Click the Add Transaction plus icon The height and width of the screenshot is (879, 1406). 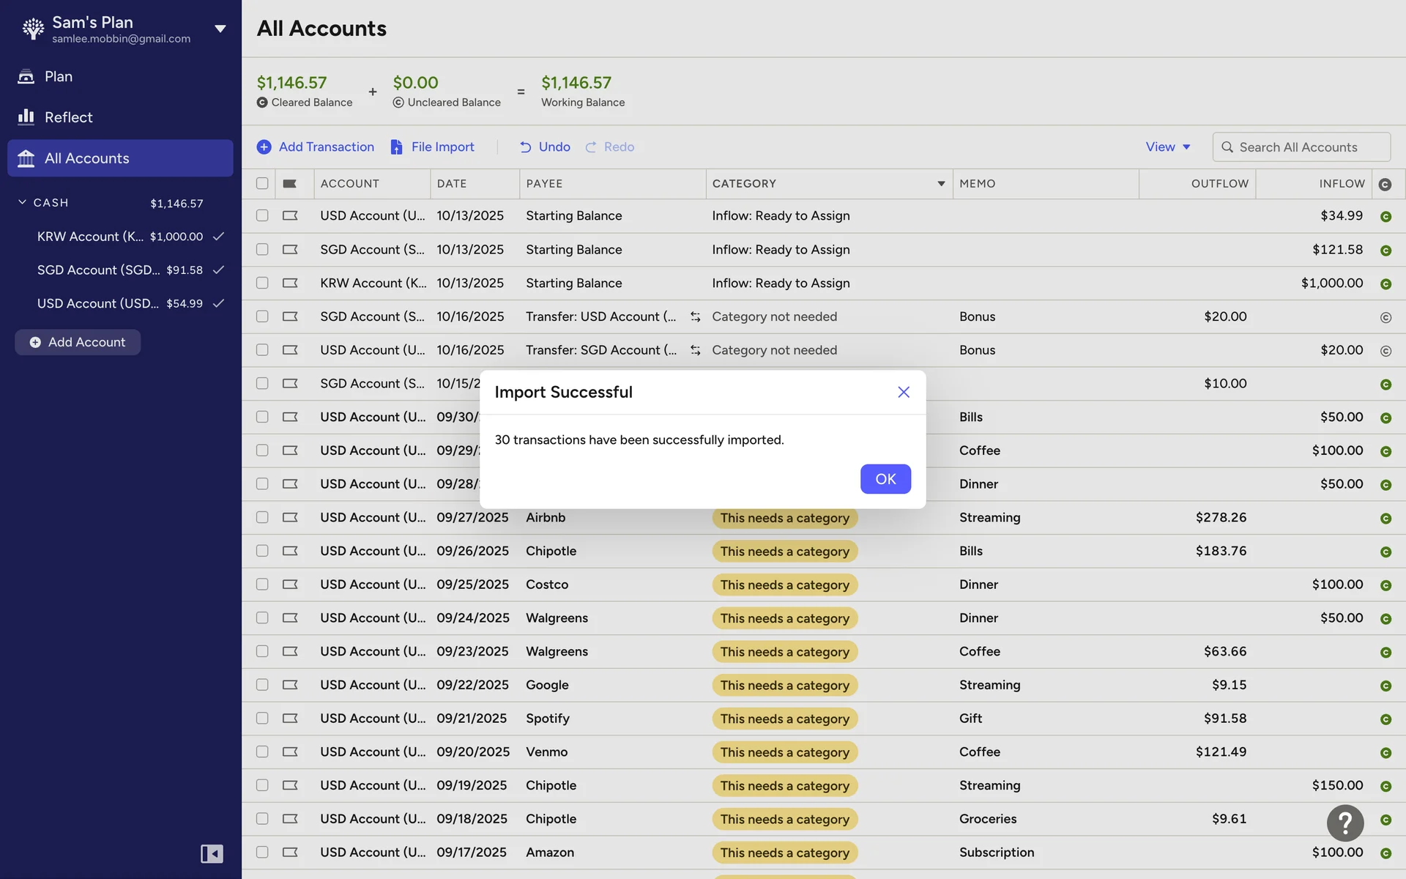[x=264, y=147]
